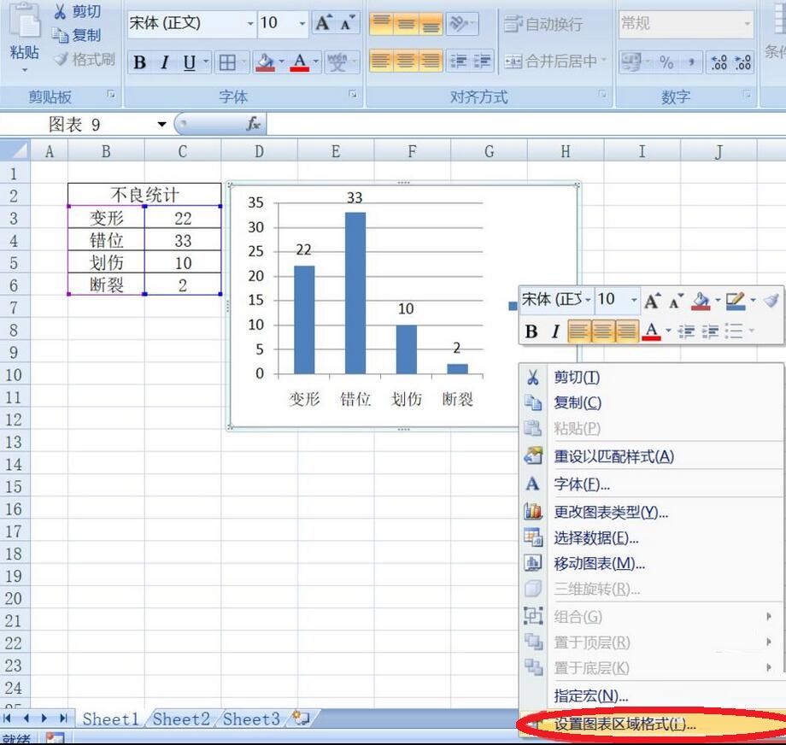Open the ribbon font size dropdown
Screen dimensions: 786x745
coord(302,24)
